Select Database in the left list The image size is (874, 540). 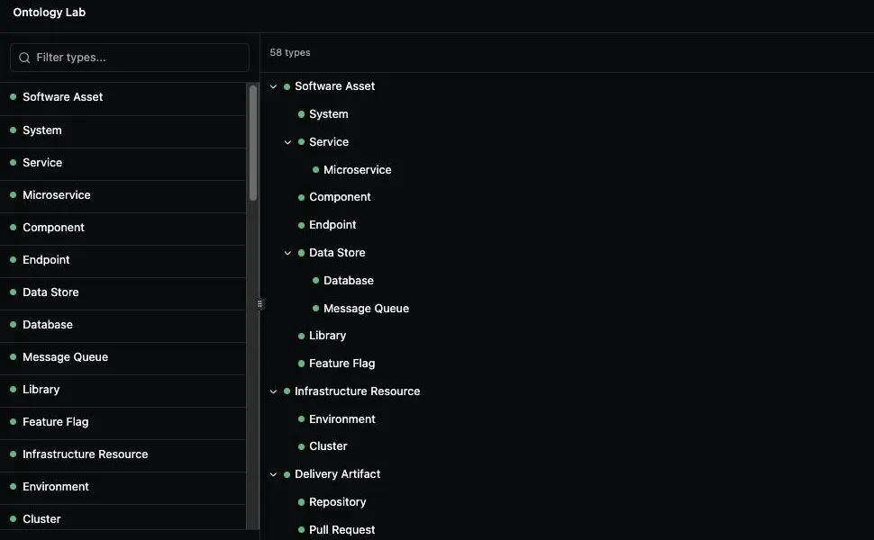tap(123, 325)
